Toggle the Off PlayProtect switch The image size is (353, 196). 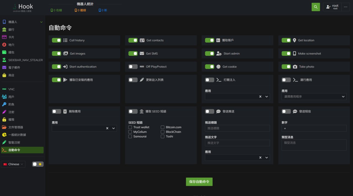[133, 67]
